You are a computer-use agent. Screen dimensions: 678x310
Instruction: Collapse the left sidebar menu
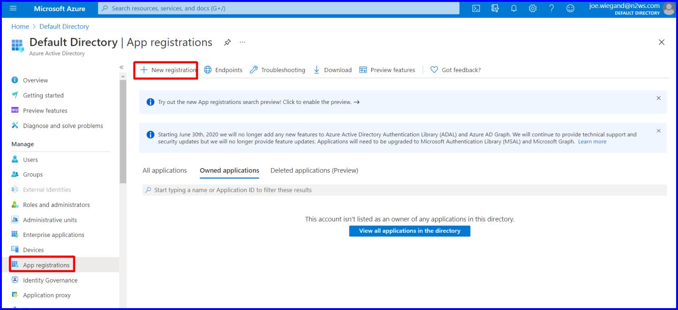point(122,67)
